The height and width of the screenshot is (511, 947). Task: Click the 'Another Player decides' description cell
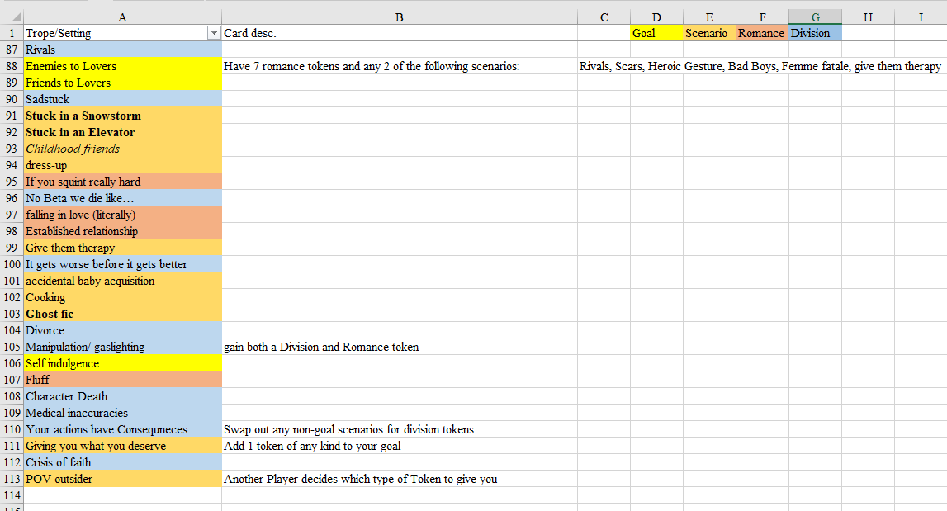399,479
